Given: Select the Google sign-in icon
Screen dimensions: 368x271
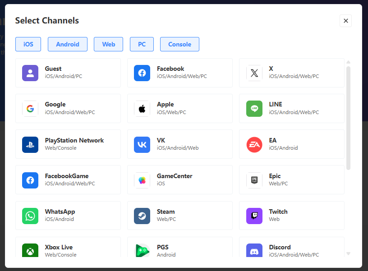Looking at the screenshot, I should pyautogui.click(x=30, y=108).
